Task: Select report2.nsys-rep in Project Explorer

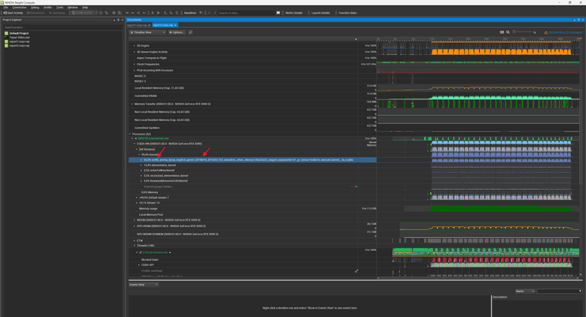Action: [x=19, y=45]
